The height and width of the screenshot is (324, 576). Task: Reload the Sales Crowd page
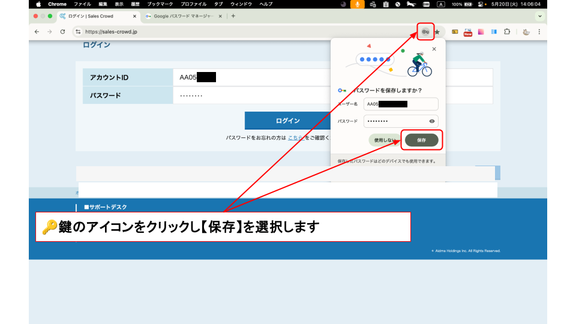click(x=62, y=32)
